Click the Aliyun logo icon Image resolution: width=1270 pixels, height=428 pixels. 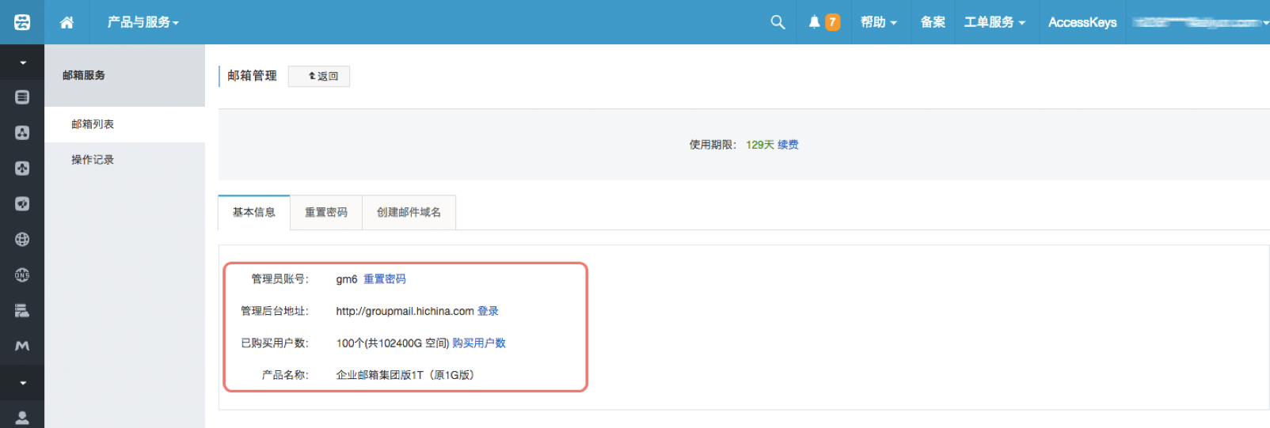click(x=22, y=22)
